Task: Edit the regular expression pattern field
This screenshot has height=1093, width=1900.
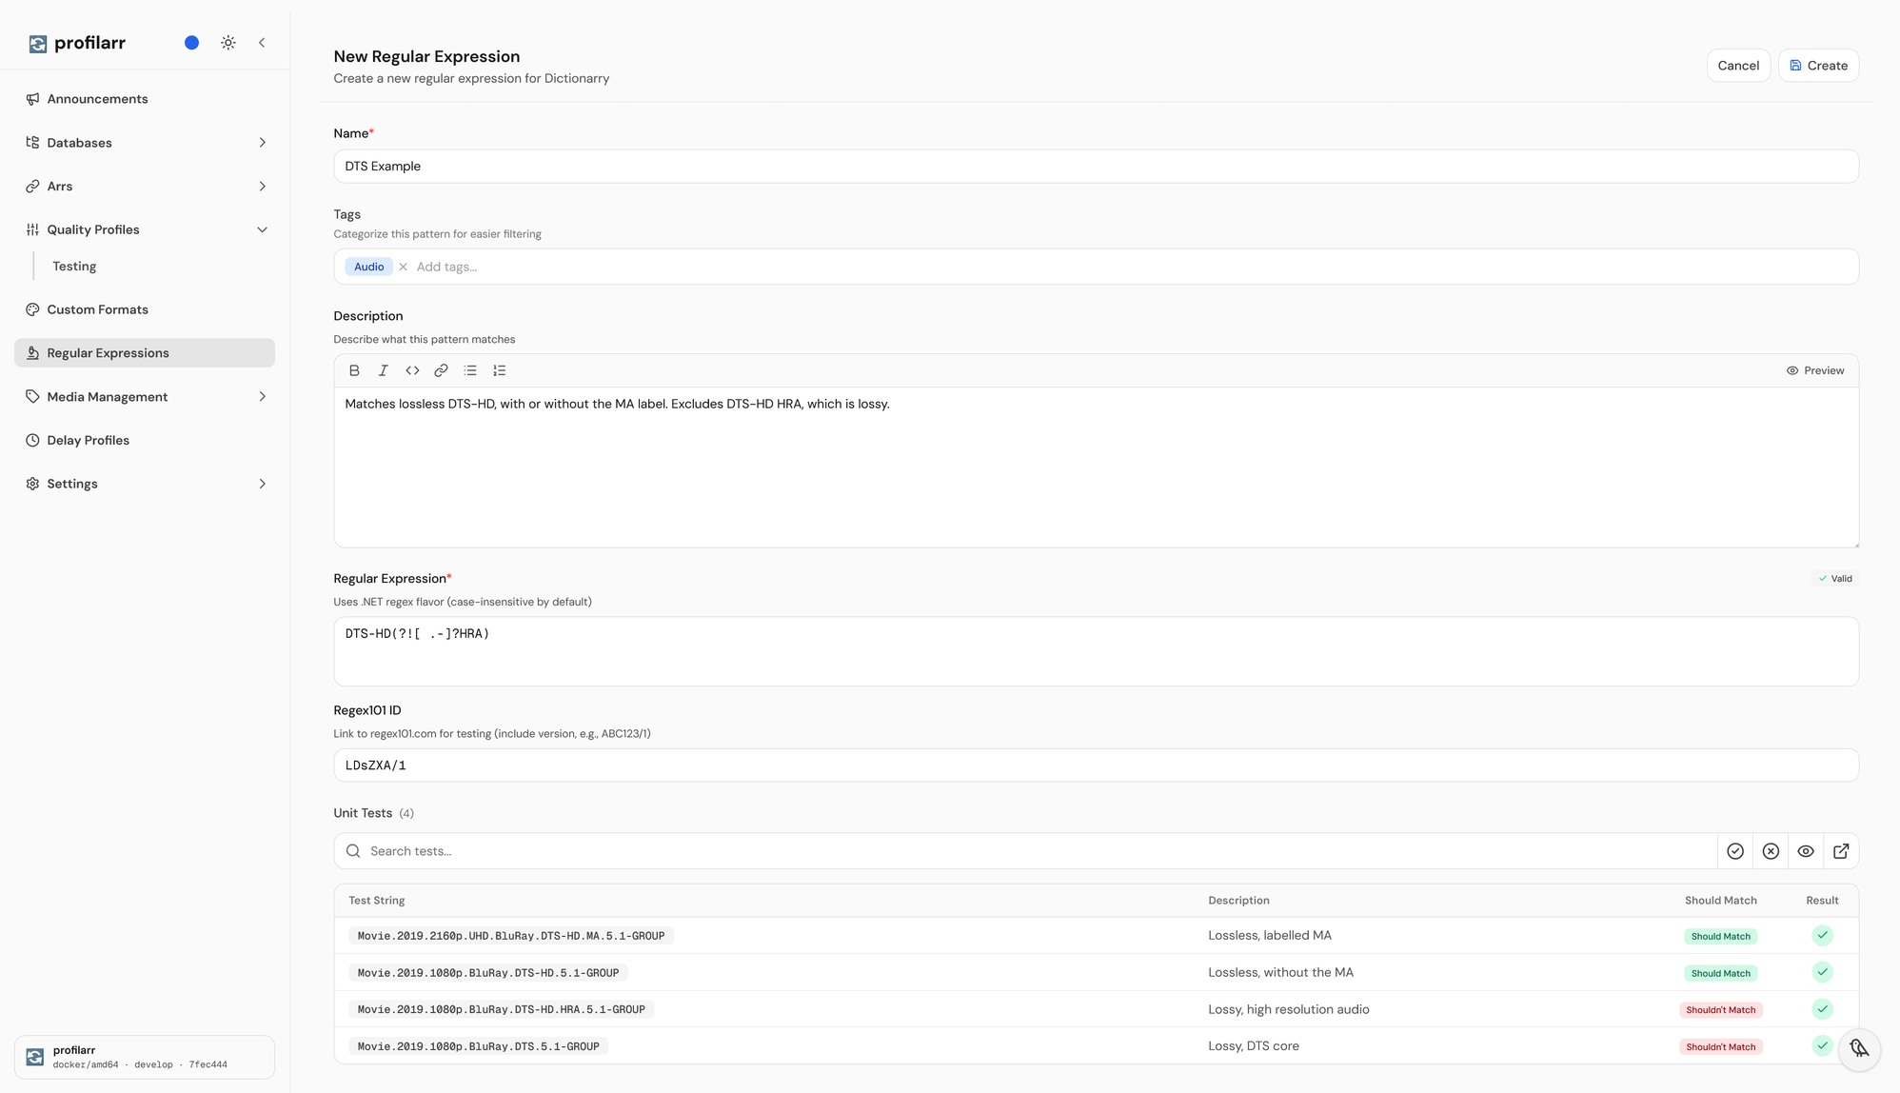Action: (x=1096, y=652)
